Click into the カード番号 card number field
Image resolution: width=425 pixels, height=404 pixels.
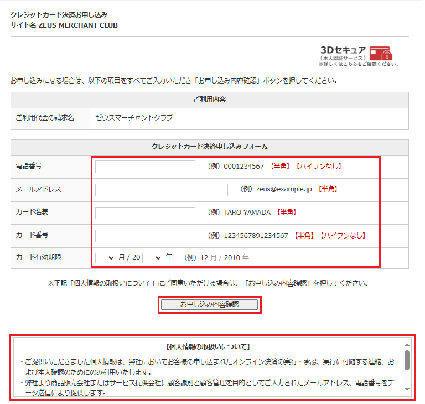(x=145, y=236)
